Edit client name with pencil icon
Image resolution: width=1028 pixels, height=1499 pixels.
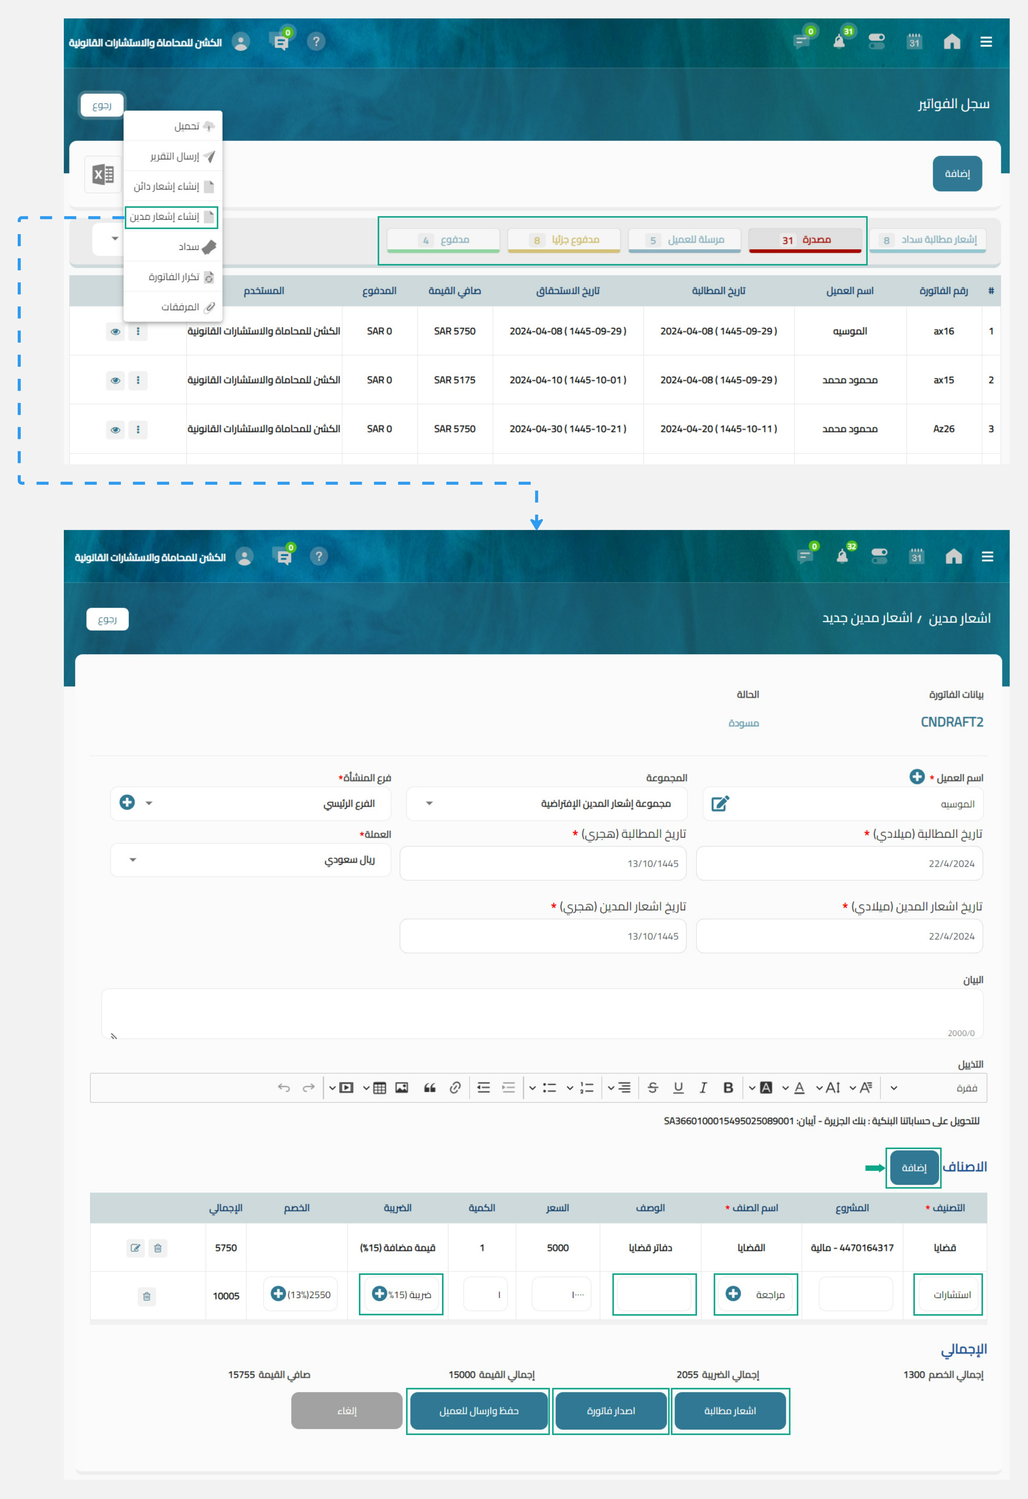point(720,804)
